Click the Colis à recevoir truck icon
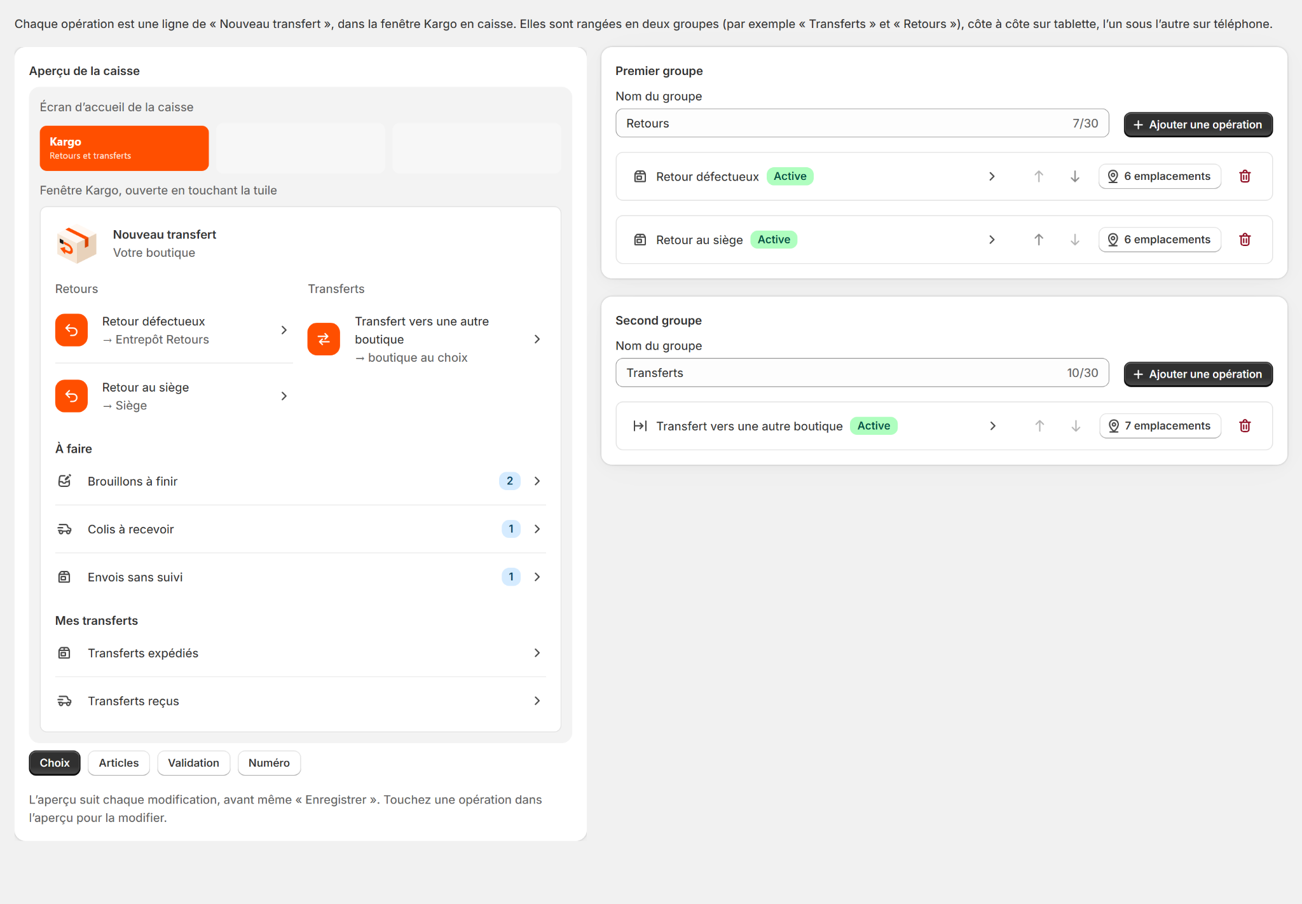The height and width of the screenshot is (904, 1302). (x=64, y=529)
